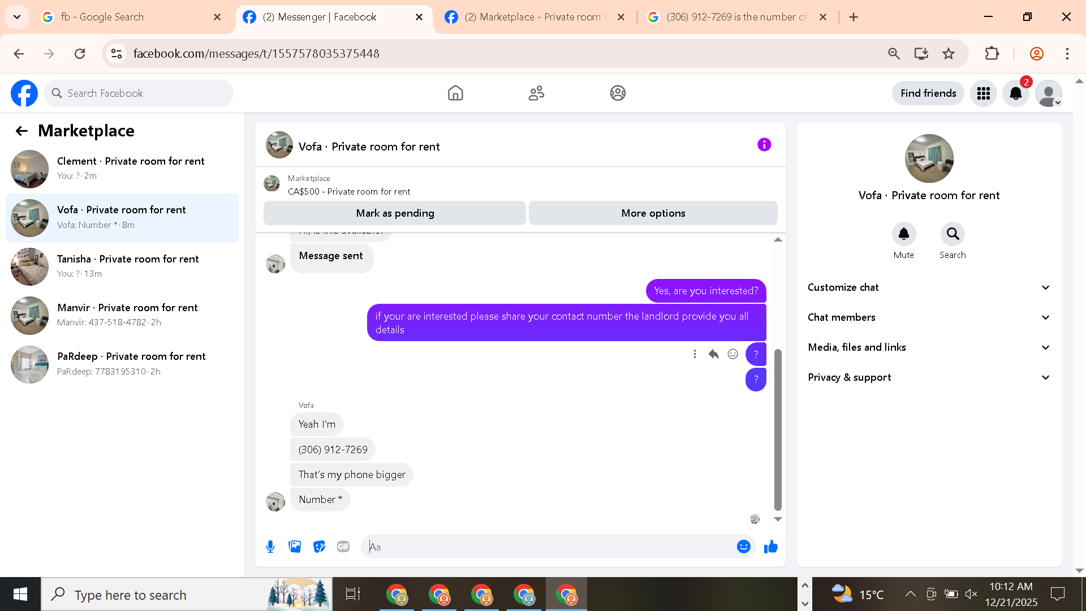Open the account profile menu
Screen dimensions: 1086x611
click(1049, 93)
